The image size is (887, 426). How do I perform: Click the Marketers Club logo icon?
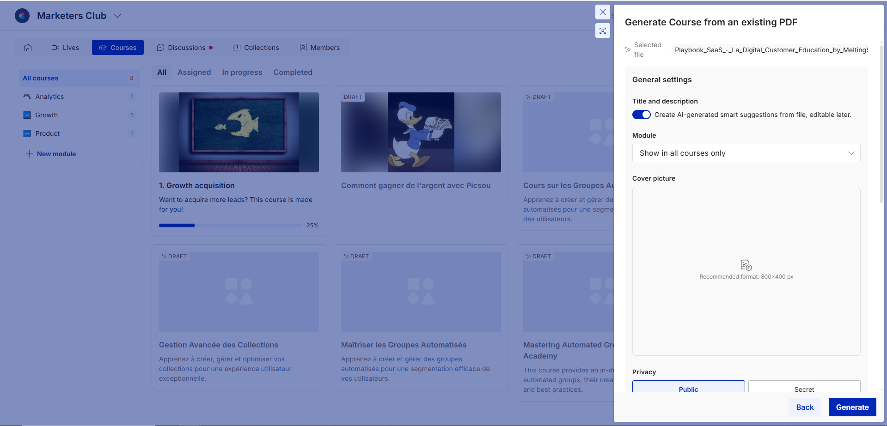22,16
